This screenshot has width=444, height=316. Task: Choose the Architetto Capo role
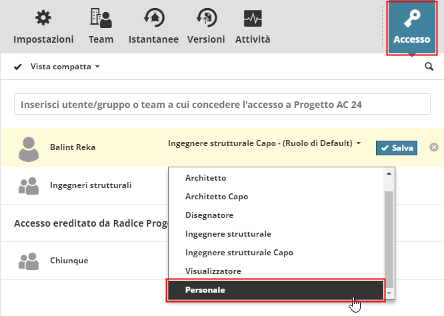coord(217,197)
